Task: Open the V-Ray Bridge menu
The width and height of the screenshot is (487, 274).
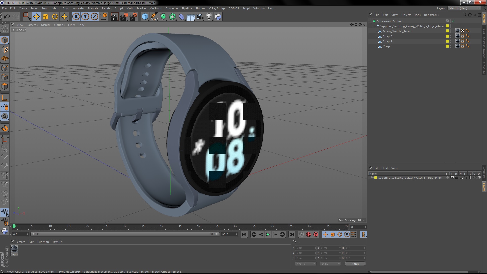Action: (217, 8)
